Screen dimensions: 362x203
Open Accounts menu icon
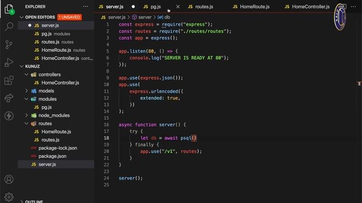[9, 179]
